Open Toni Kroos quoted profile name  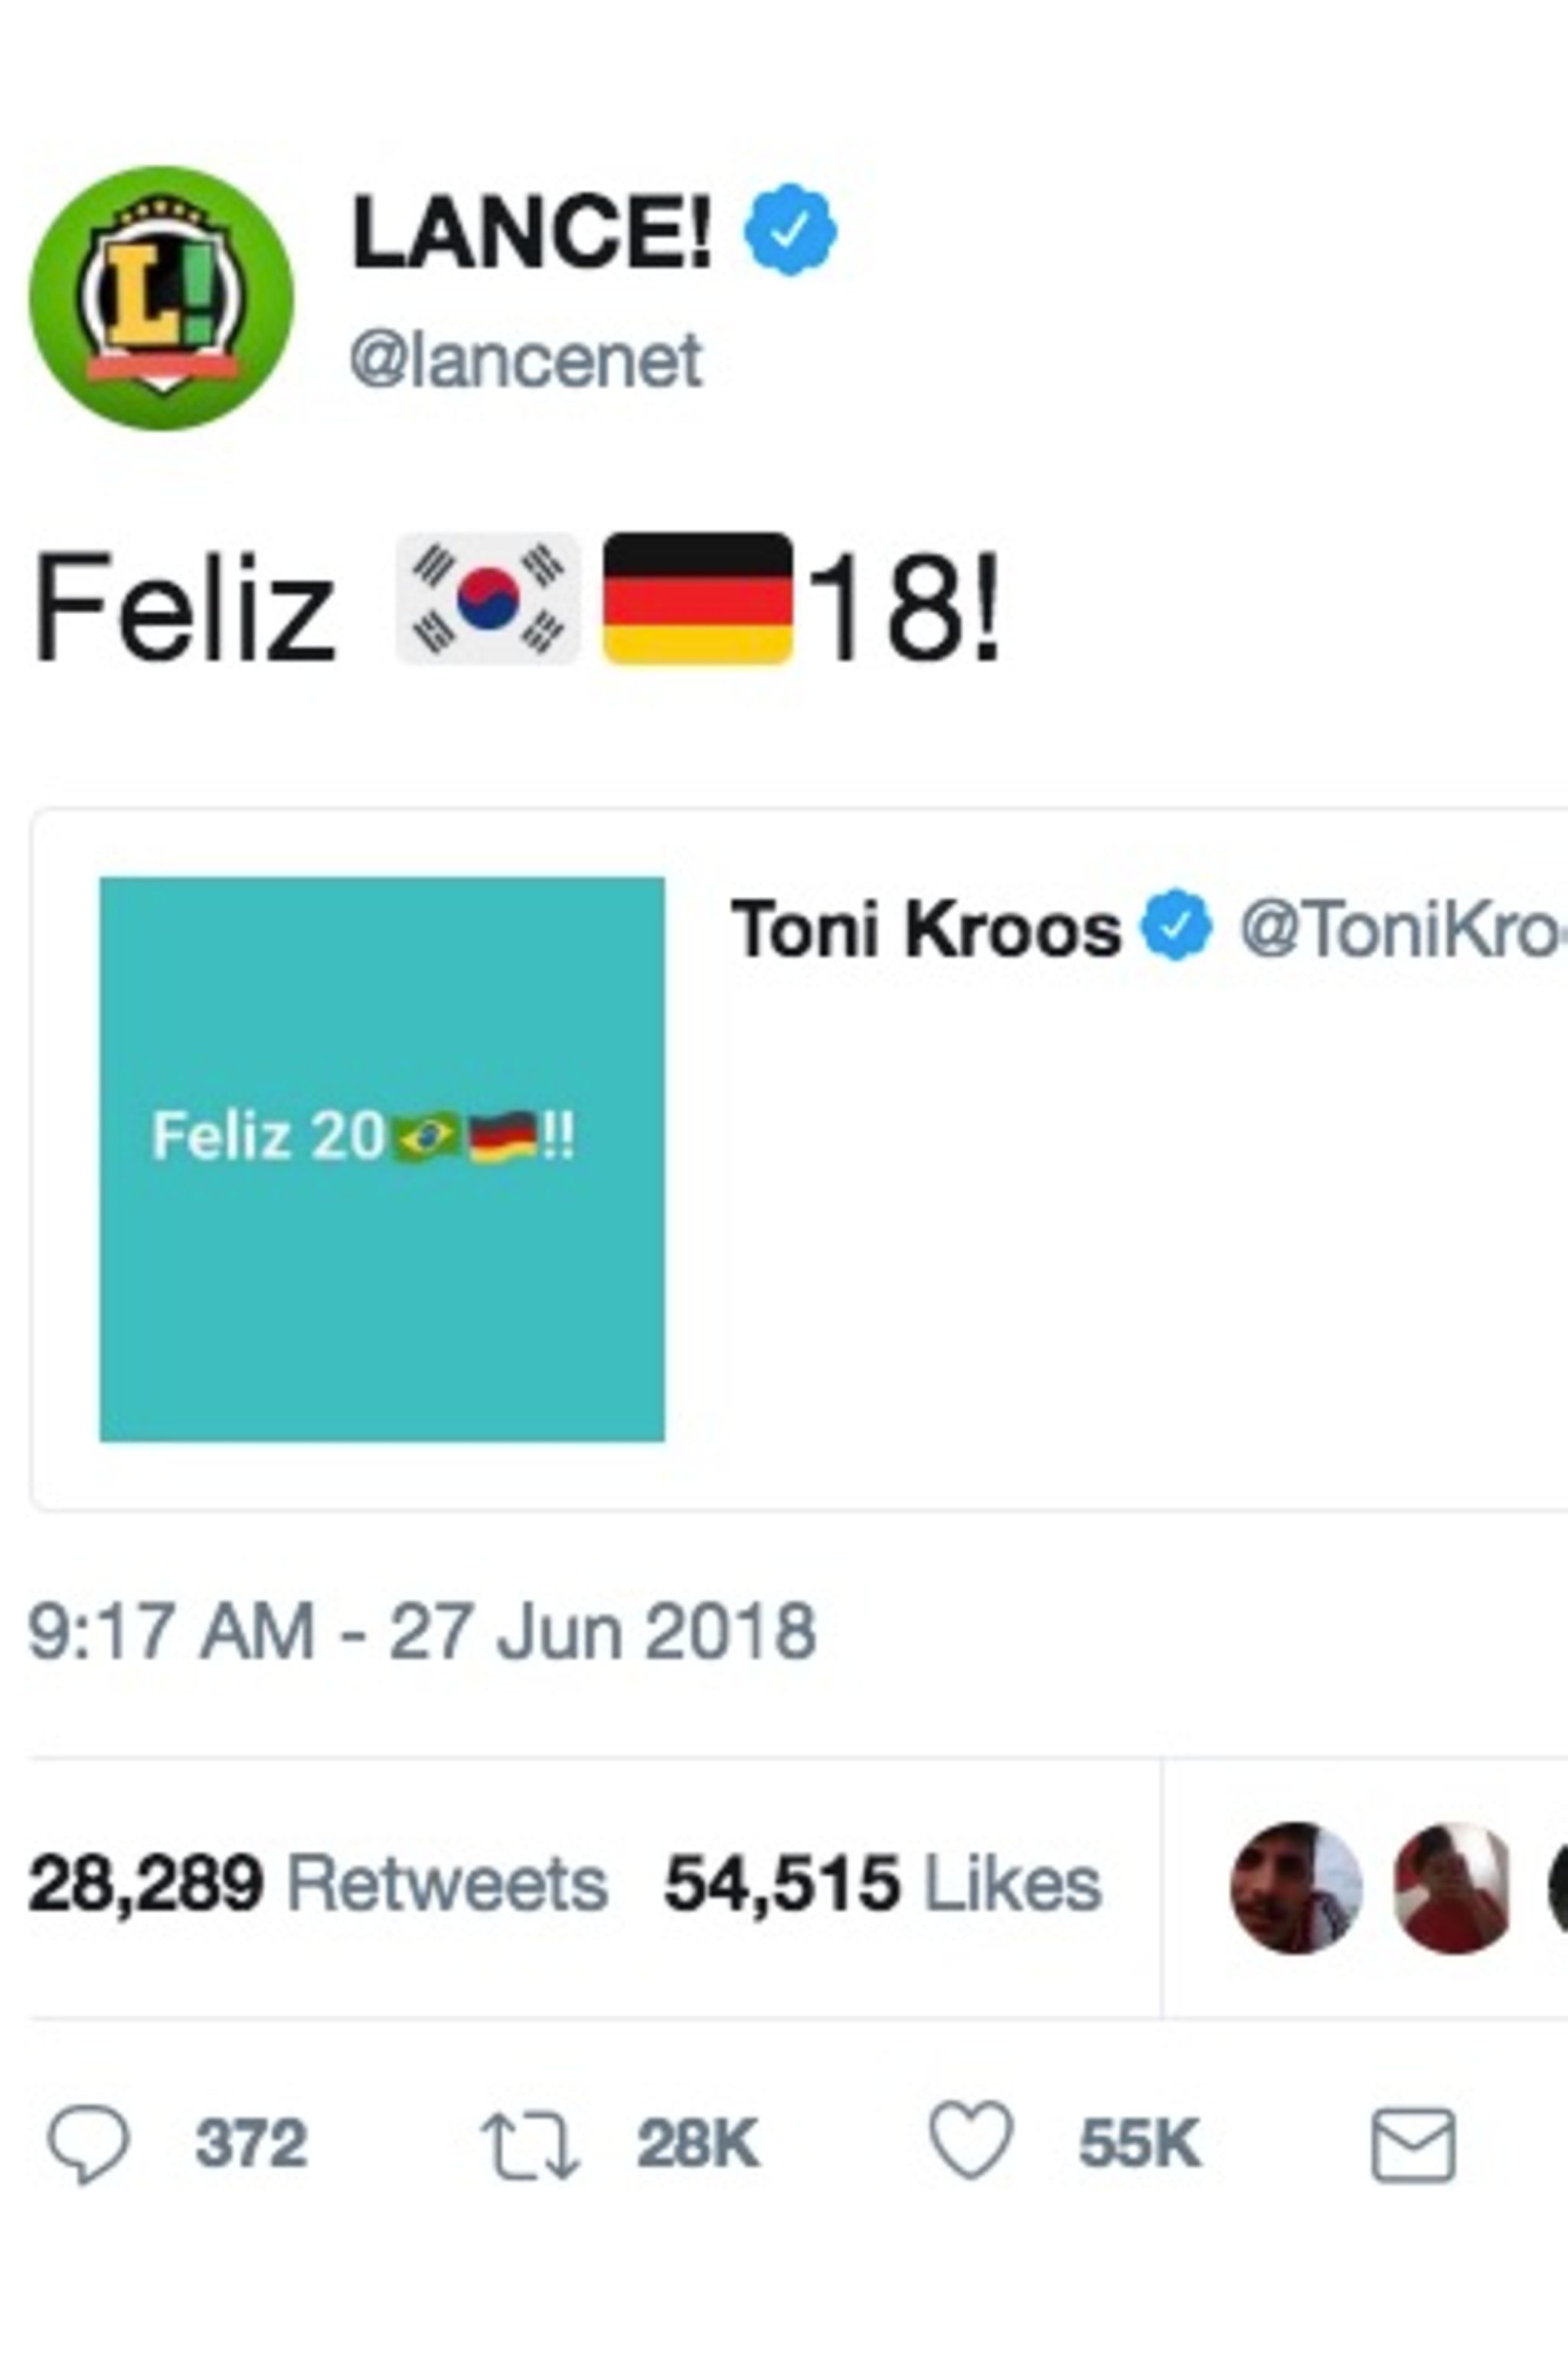(926, 928)
